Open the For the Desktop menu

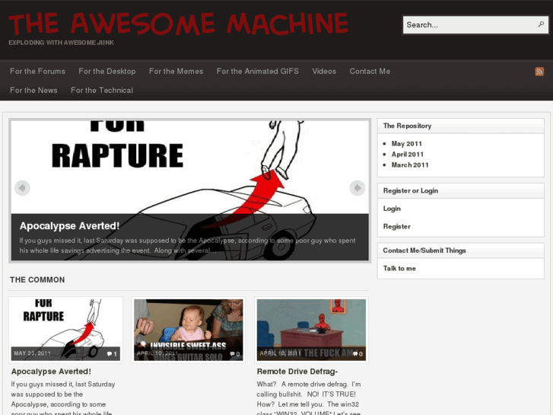tap(106, 72)
